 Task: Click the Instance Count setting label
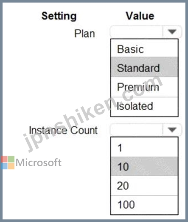(63, 130)
